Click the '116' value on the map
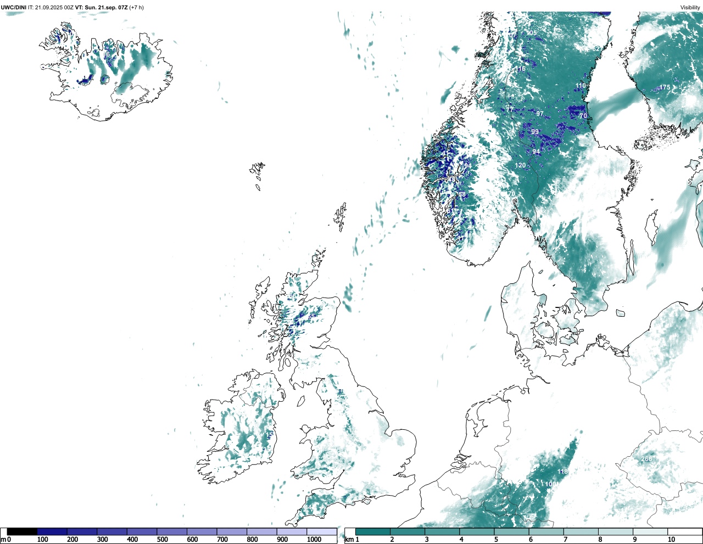 click(x=520, y=69)
